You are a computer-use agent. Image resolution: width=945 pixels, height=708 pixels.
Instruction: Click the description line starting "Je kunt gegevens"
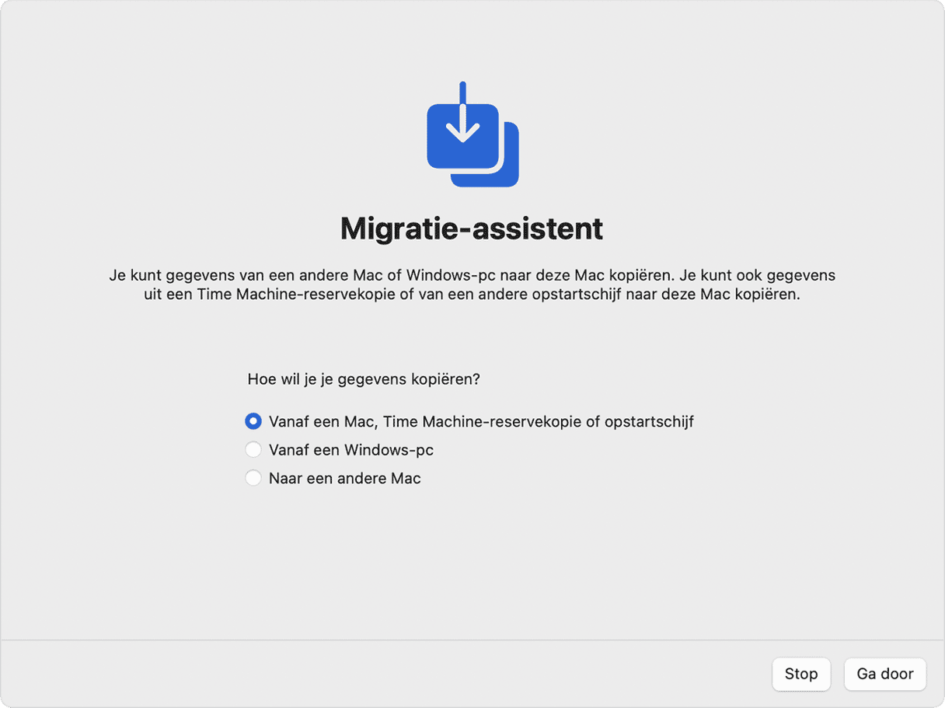coord(472,275)
